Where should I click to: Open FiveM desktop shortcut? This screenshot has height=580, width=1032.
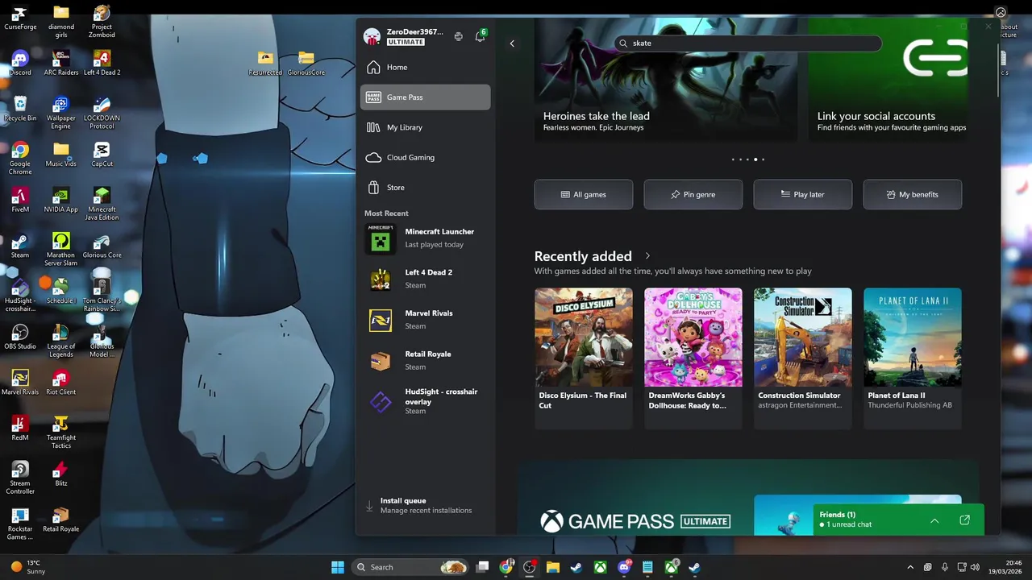point(20,201)
